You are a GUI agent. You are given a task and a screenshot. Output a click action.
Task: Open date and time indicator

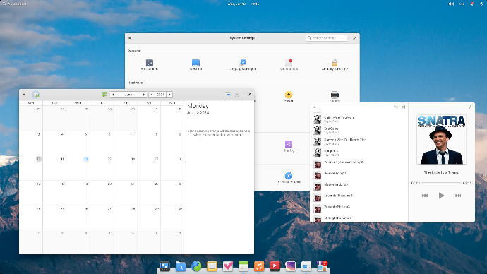click(243, 4)
